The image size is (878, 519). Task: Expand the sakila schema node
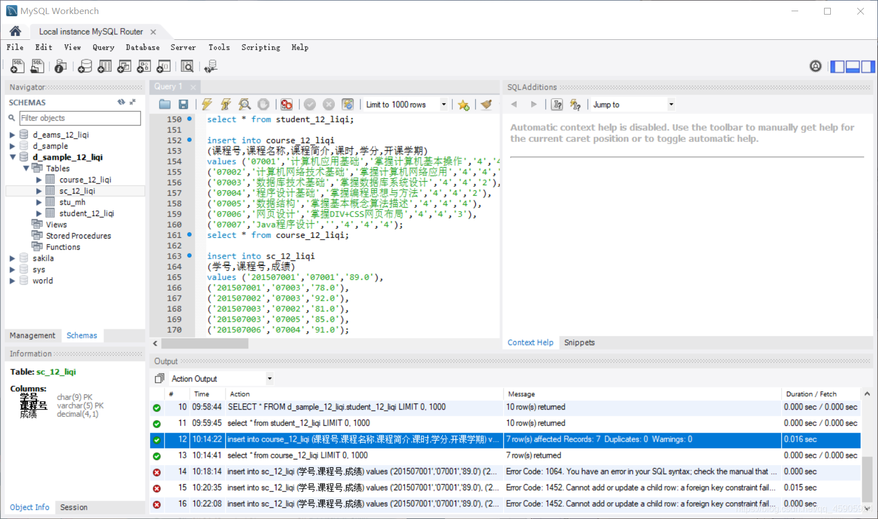[x=12, y=258]
